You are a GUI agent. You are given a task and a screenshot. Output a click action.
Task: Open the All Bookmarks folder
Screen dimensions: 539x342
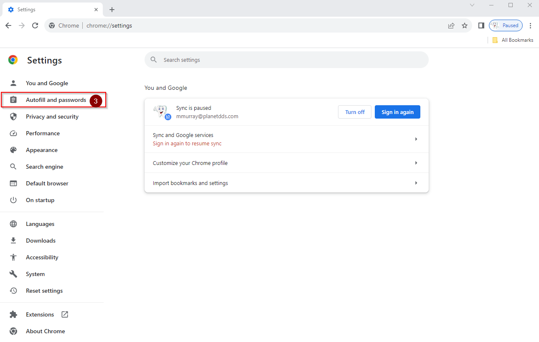coord(513,40)
